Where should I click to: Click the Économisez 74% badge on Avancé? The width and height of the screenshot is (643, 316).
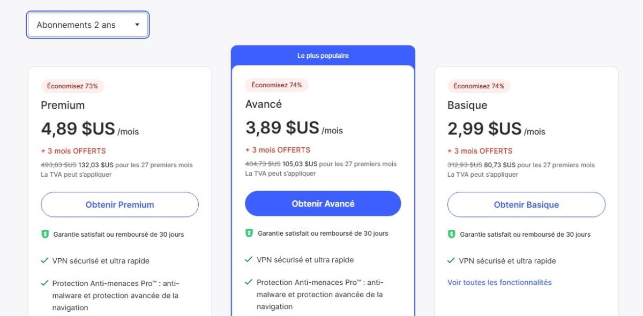point(276,85)
